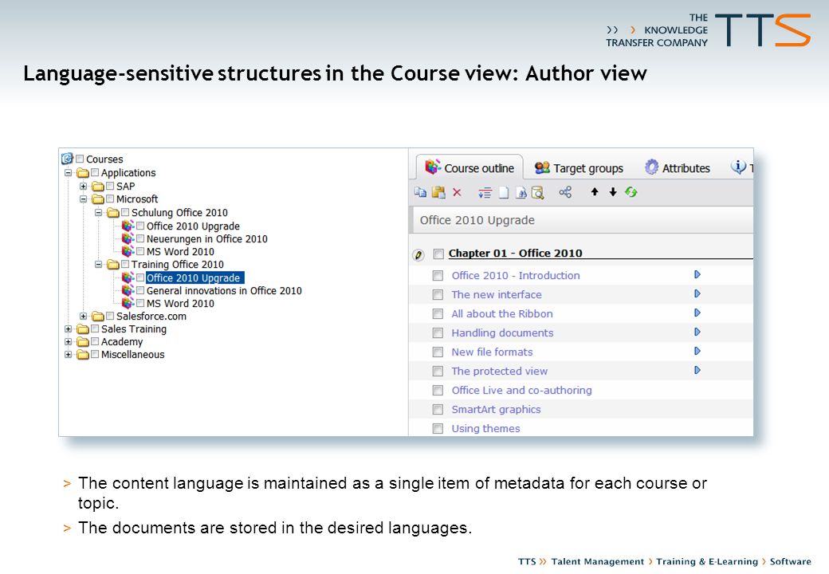The width and height of the screenshot is (829, 574).
Task: Click the course icon beside Neuerungen in Office 2010
Action: click(x=128, y=238)
